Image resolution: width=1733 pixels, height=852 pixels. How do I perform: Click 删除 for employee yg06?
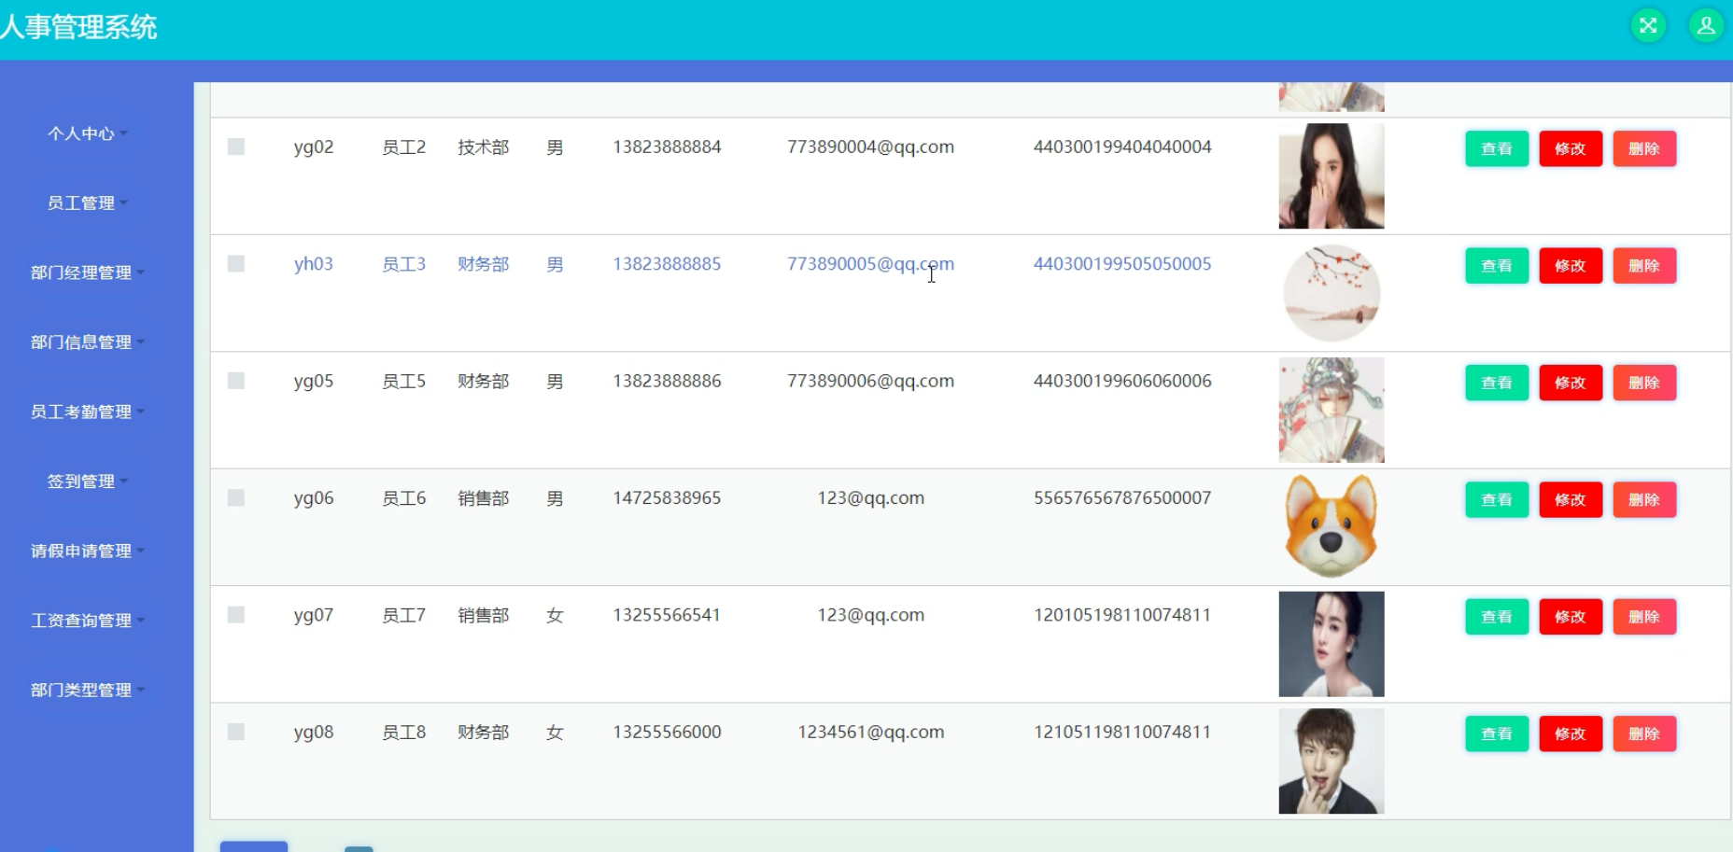[x=1644, y=499]
